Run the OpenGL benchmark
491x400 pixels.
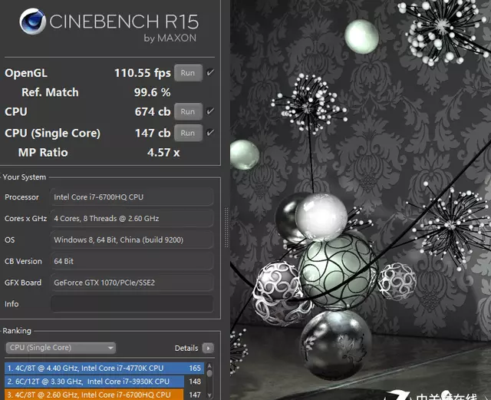[x=188, y=73]
